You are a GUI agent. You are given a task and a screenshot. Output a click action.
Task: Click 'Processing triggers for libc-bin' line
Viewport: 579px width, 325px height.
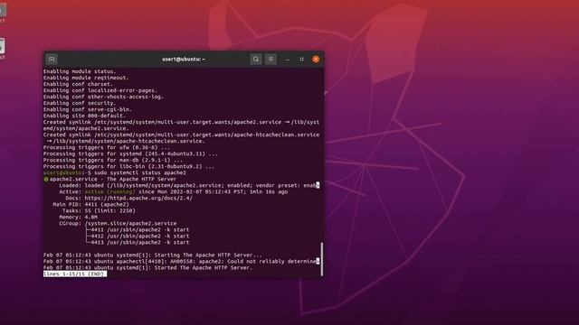[128, 166]
